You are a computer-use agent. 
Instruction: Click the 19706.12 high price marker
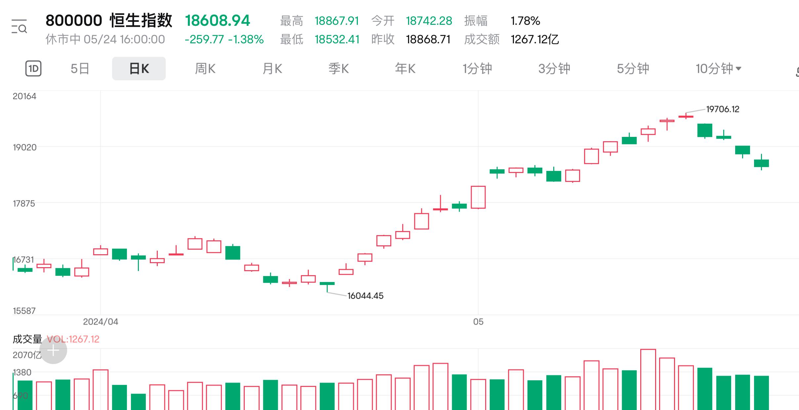(x=723, y=109)
